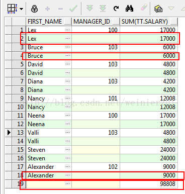
Task: Open the dropdown arrow beside the grid icon
Action: click(x=21, y=9)
